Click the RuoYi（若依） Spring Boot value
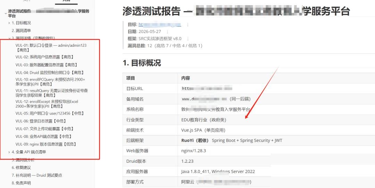 232,141
